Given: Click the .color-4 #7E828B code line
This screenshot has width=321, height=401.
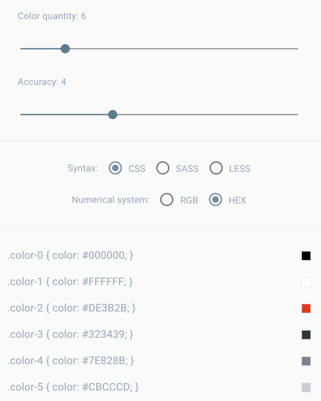Looking at the screenshot, I should tap(71, 360).
